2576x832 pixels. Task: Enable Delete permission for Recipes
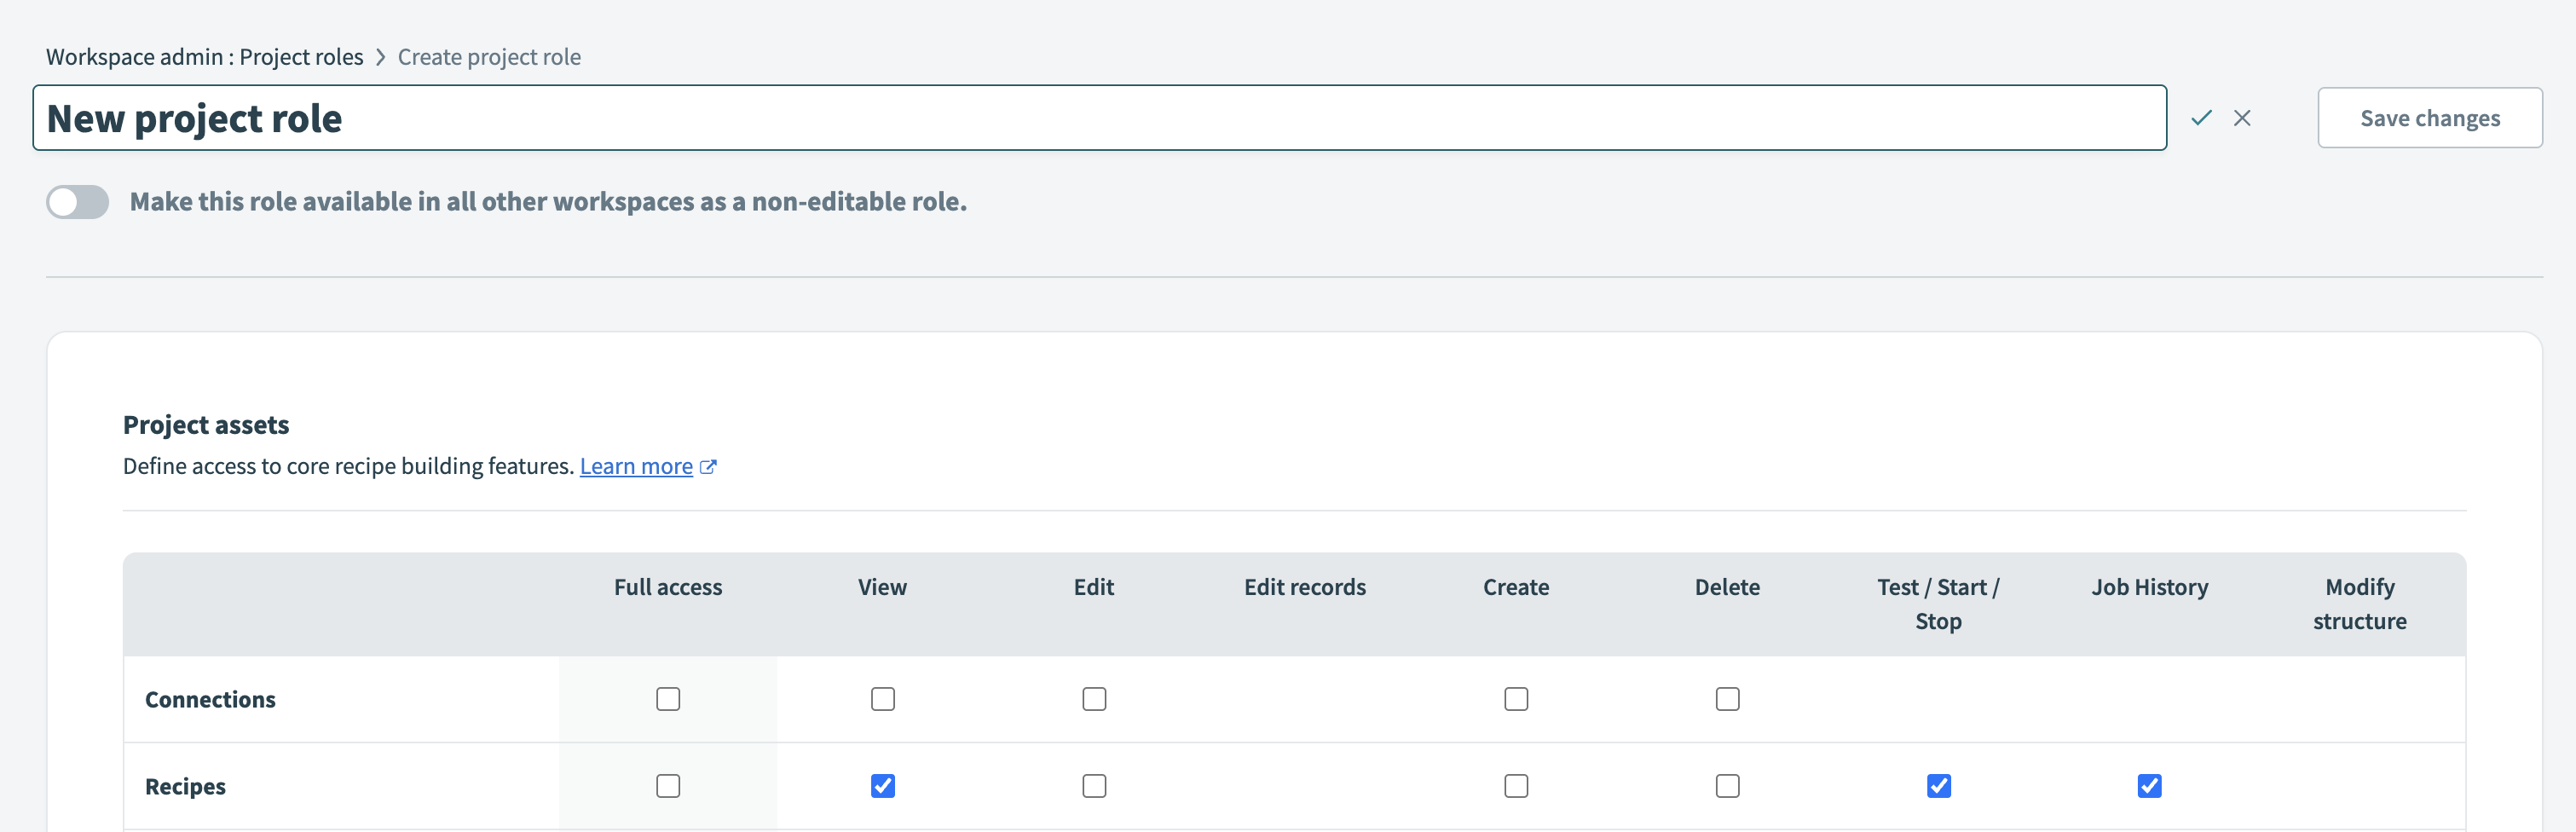(1727, 786)
